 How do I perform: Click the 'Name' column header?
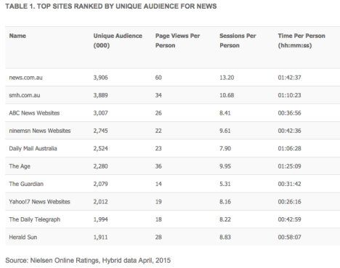pos(17,36)
